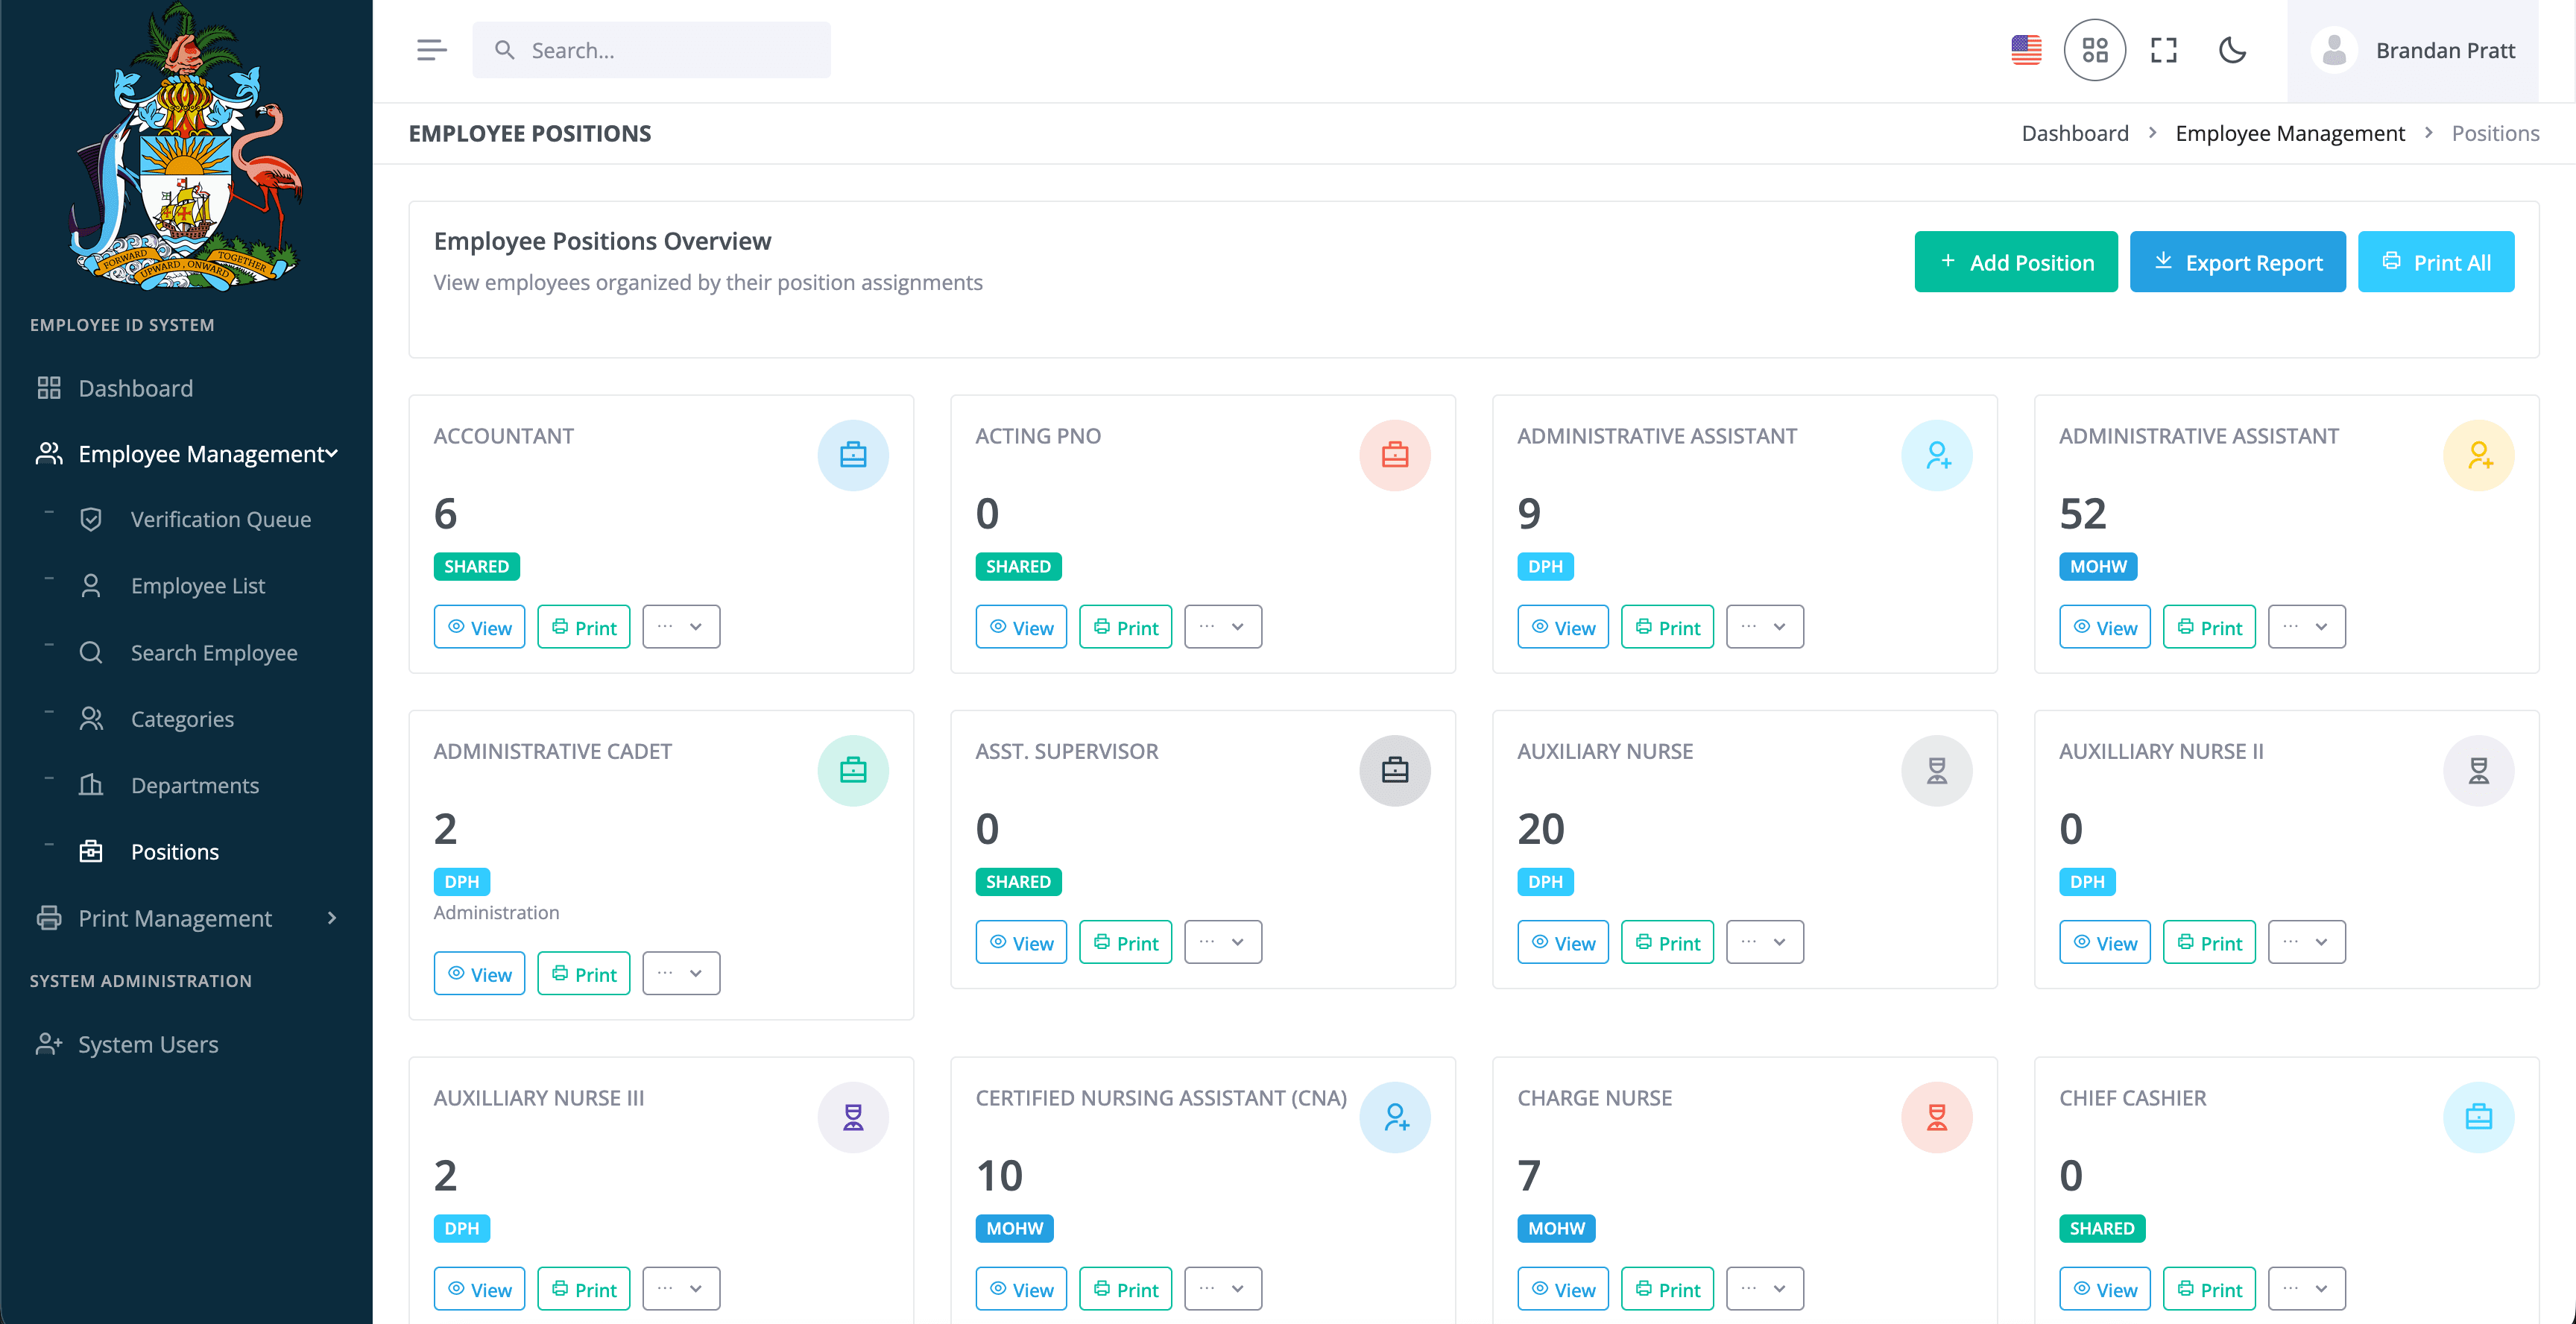Click the person-add icon on Administrative Assistant card

[x=1937, y=455]
